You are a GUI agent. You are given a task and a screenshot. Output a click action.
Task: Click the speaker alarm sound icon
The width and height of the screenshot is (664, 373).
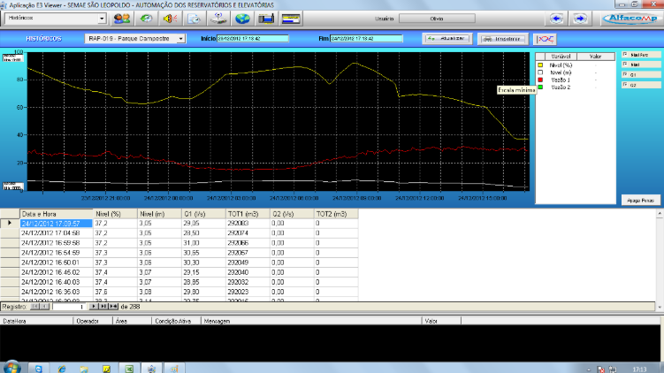coord(170,18)
